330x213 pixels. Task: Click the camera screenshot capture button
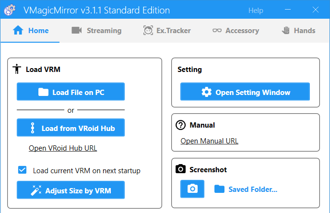point(192,189)
